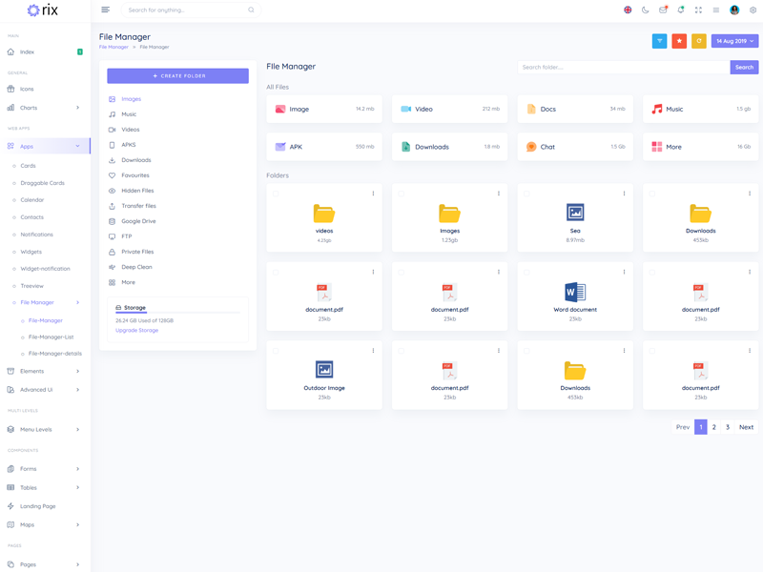
Task: Check the Outdoor Image card checkbox
Action: 277,351
